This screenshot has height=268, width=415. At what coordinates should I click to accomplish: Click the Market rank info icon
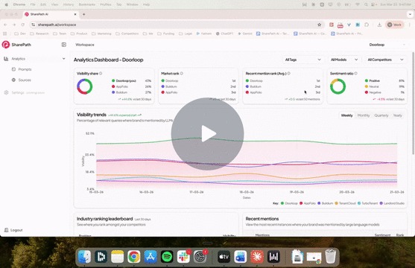[x=182, y=73]
